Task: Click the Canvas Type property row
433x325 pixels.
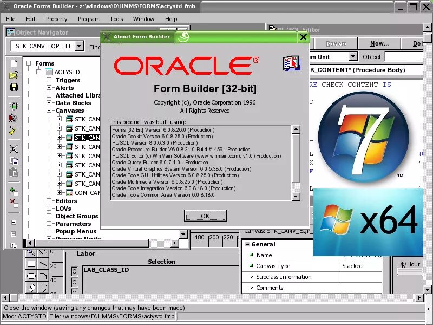Action: point(312,266)
